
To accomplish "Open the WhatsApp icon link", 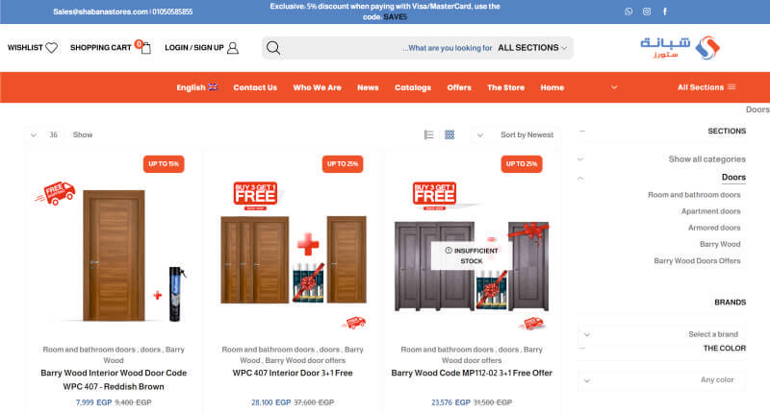I will [629, 12].
